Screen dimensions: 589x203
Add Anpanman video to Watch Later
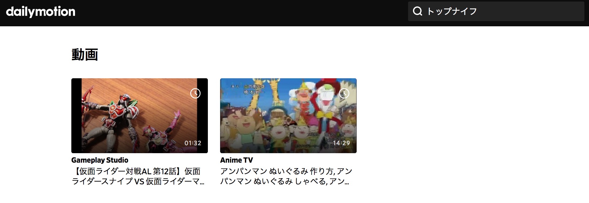click(x=344, y=93)
